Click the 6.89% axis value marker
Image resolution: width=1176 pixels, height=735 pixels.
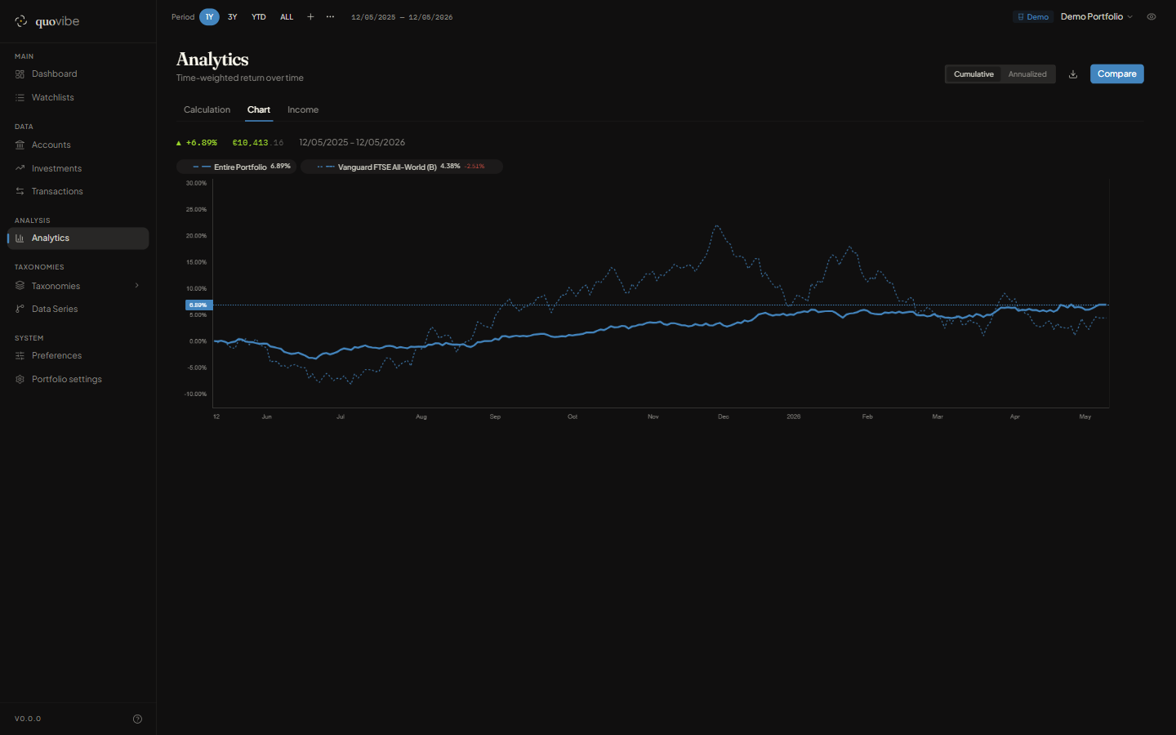[x=198, y=305]
